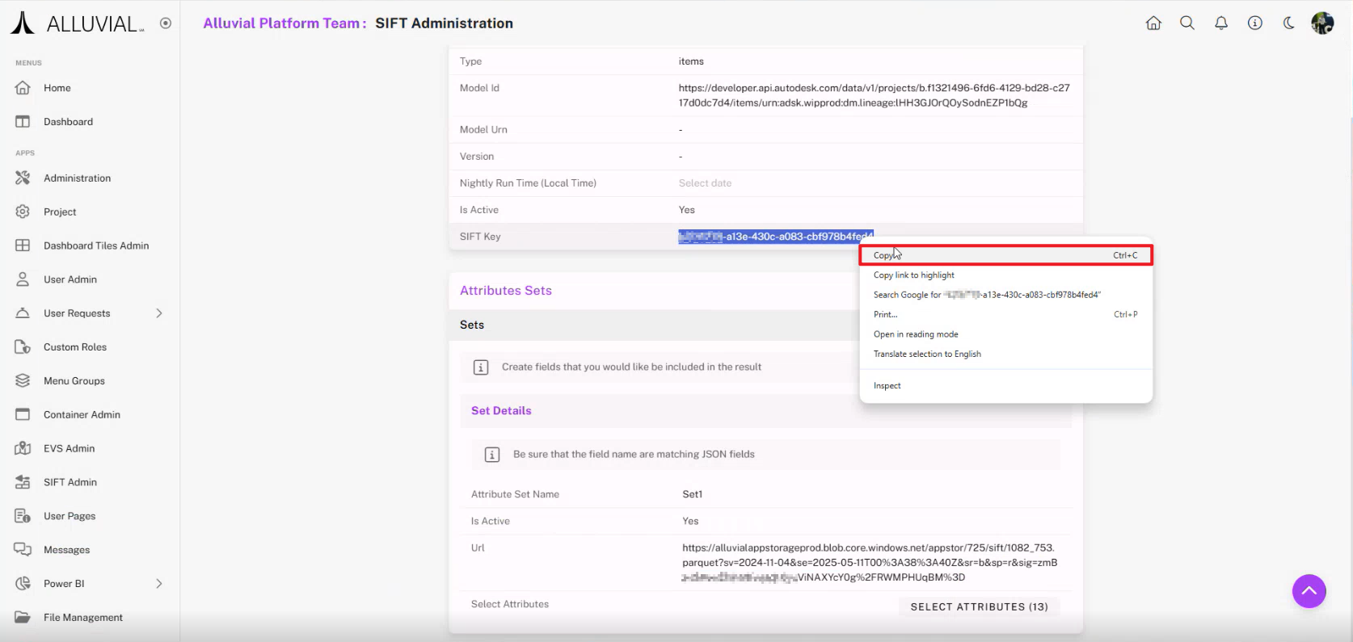Image resolution: width=1353 pixels, height=642 pixels.
Task: Click the home icon in top header
Action: [x=1153, y=23]
